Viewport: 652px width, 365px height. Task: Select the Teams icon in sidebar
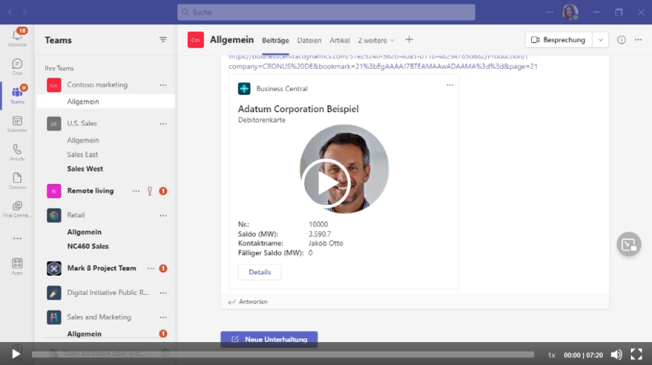pyautogui.click(x=17, y=95)
